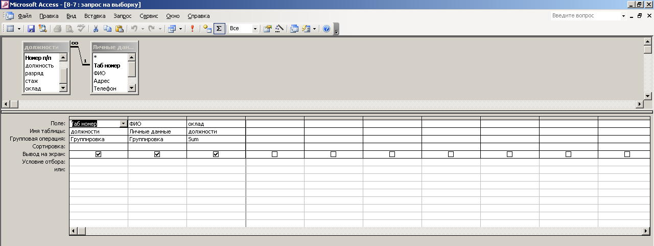Paste using the clipboard icon
654x246 pixels.
(119, 29)
